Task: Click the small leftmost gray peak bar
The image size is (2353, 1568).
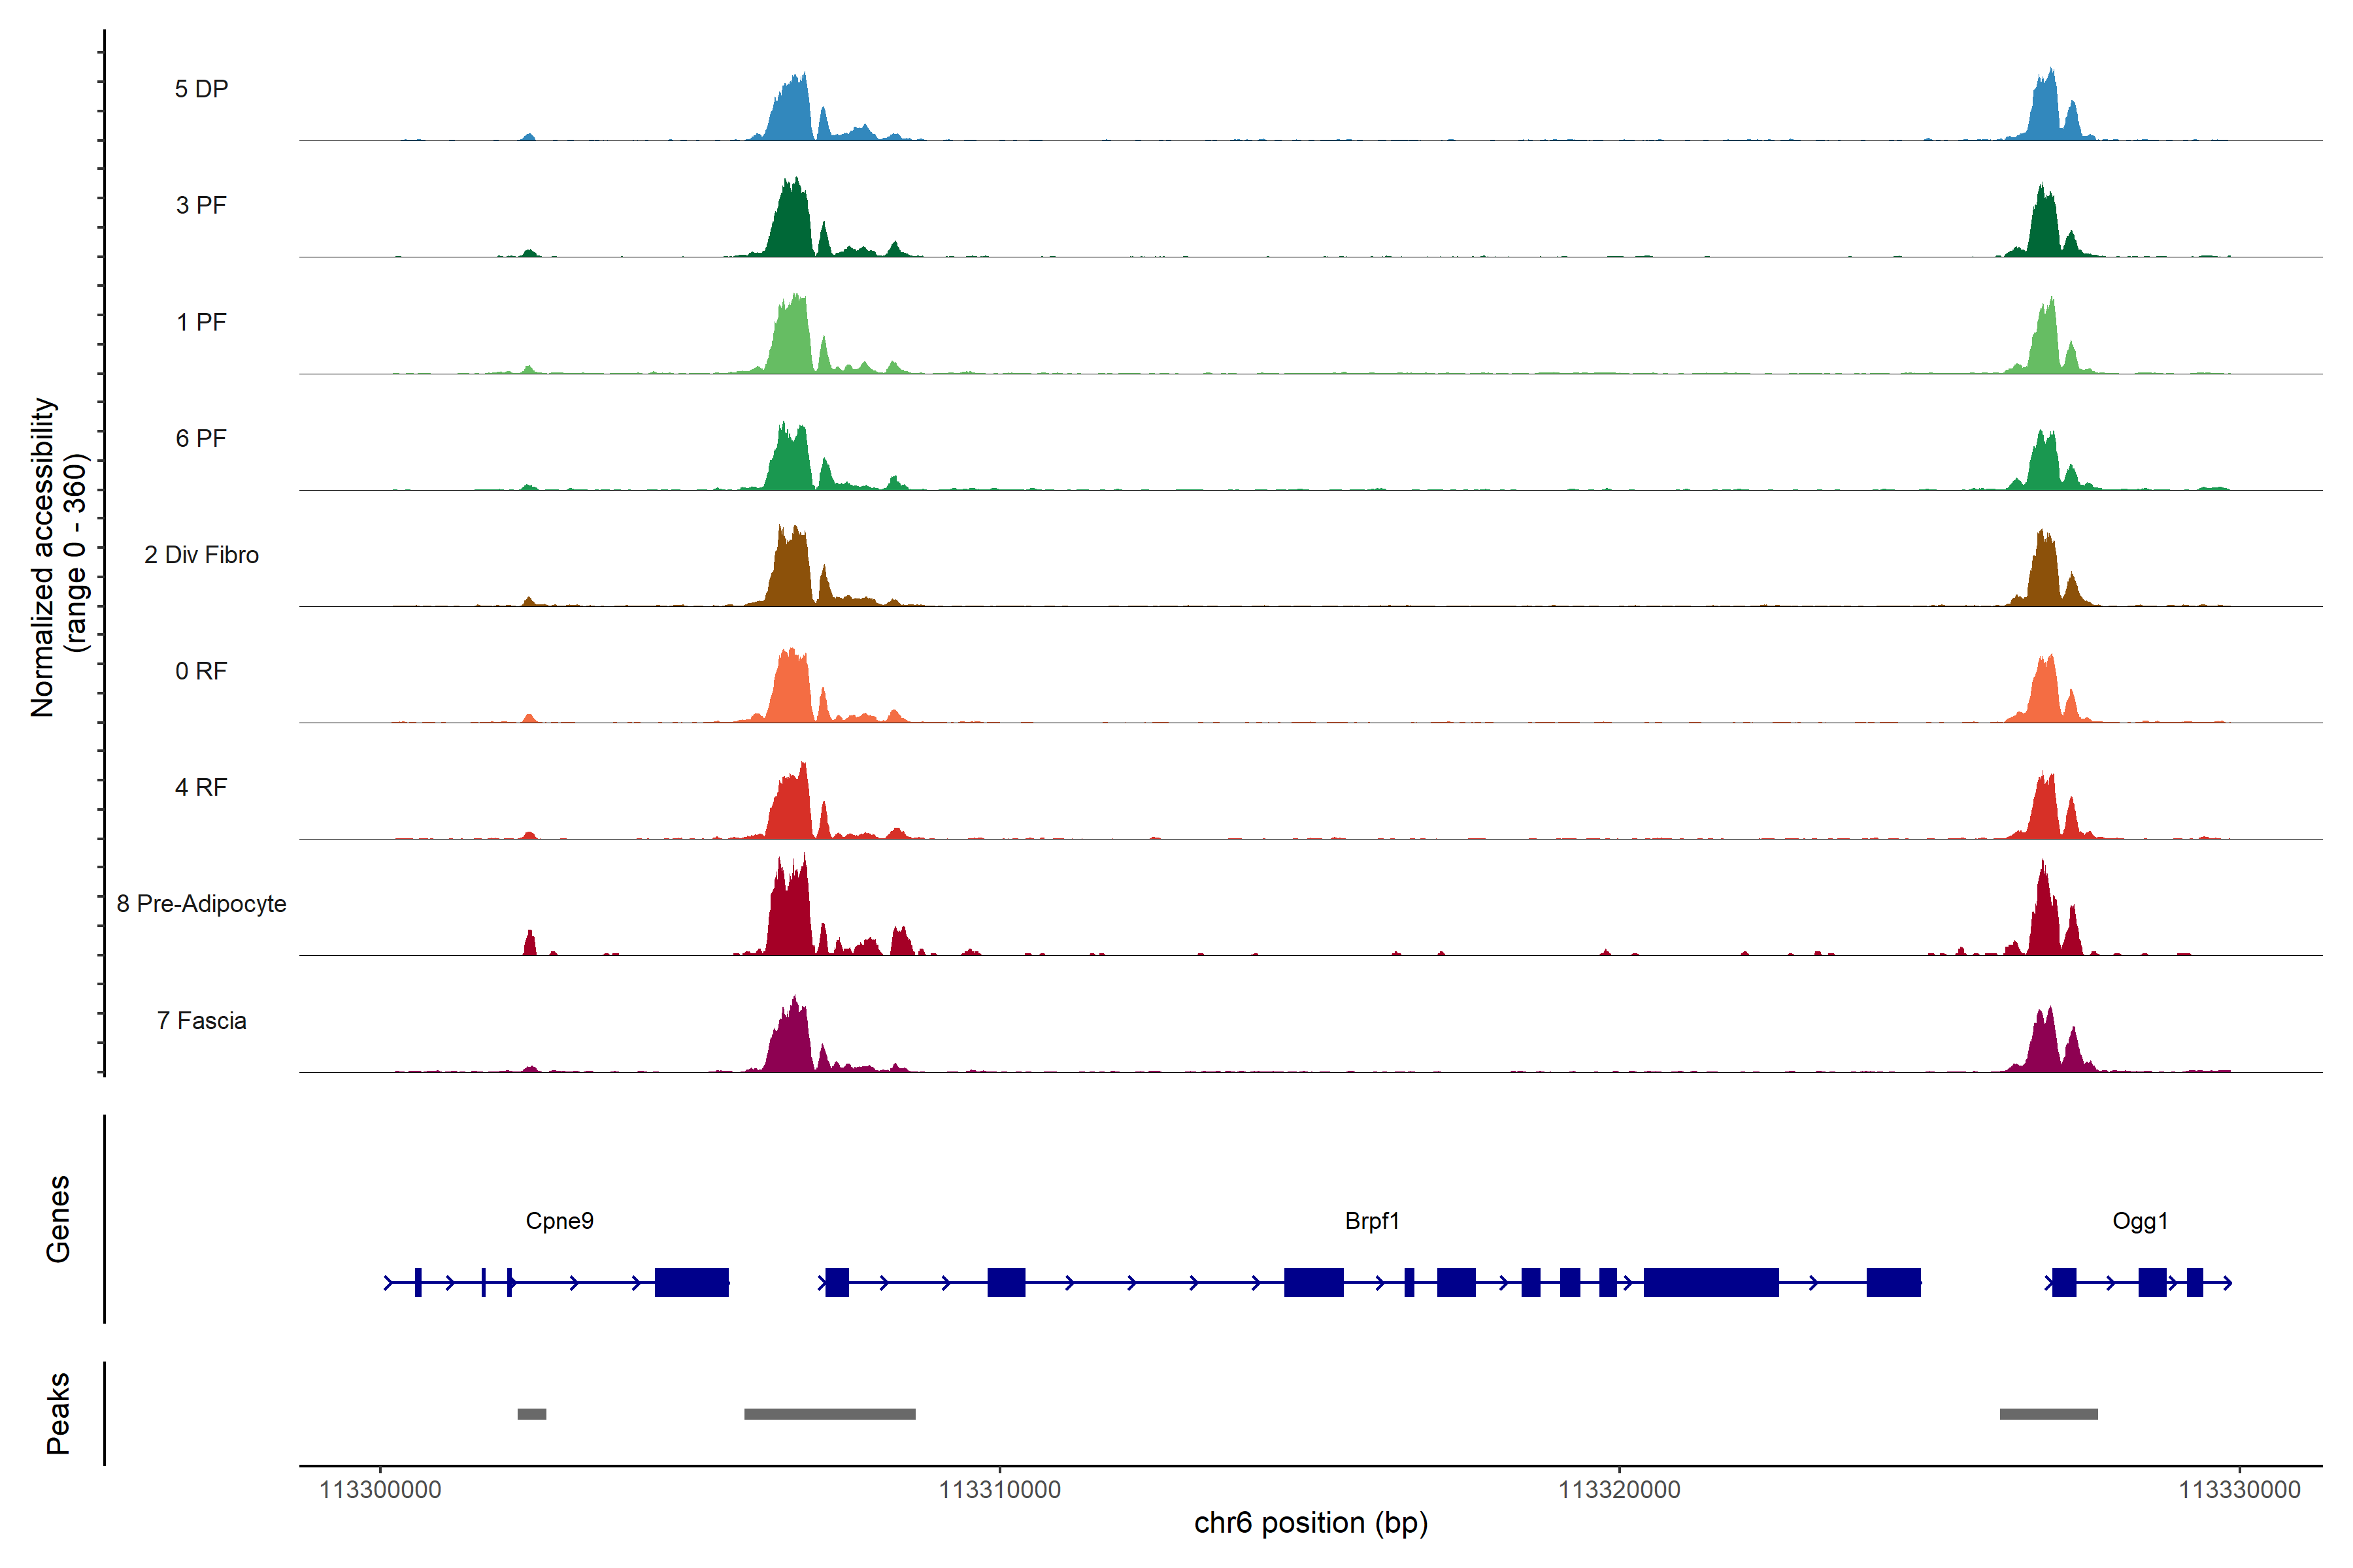Action: point(531,1414)
